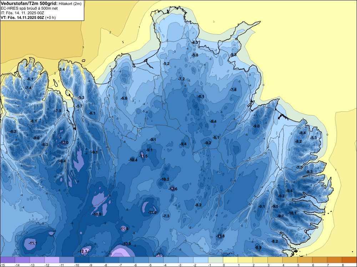Click the -10.2 temperature label

165,179
